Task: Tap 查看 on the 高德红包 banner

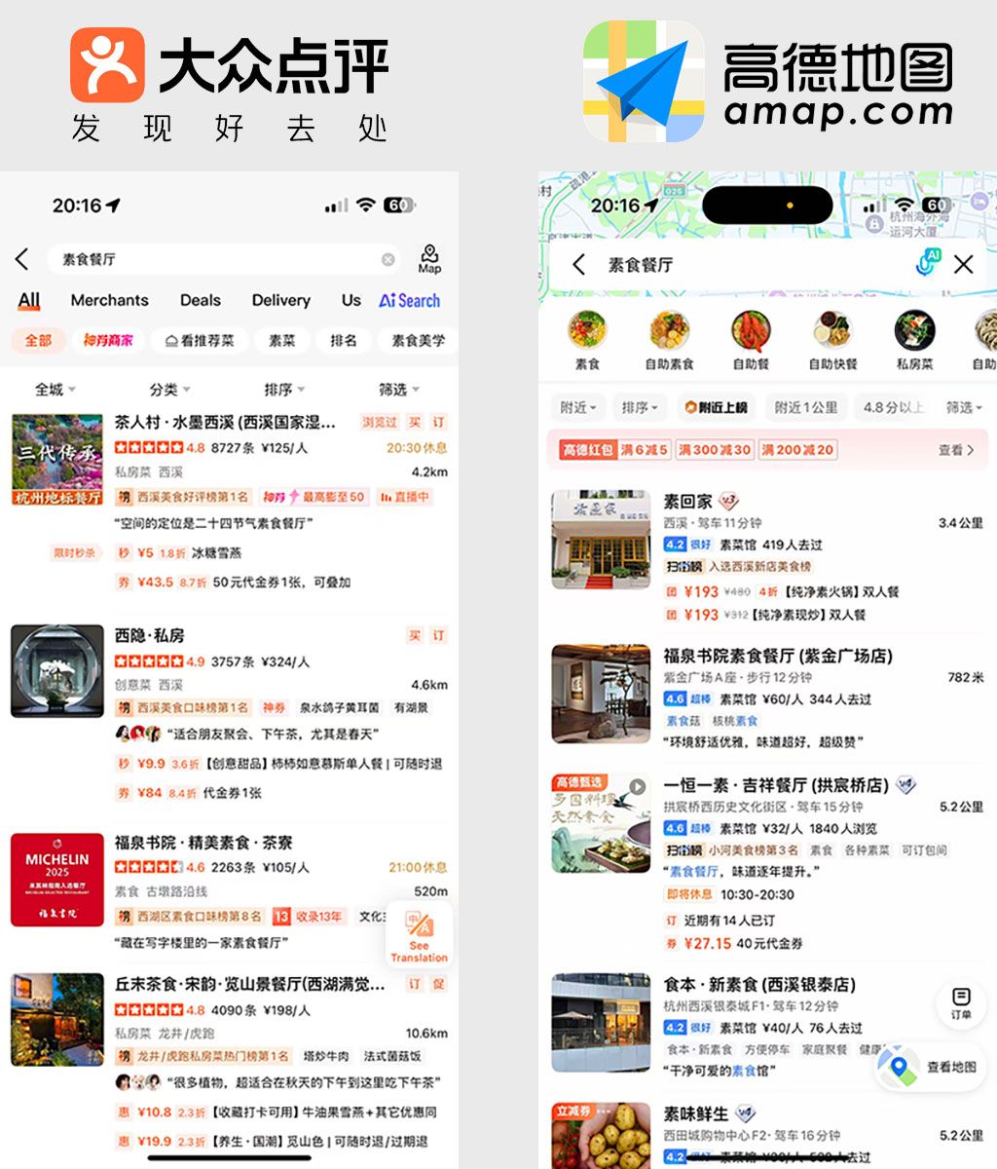Action: [x=955, y=450]
